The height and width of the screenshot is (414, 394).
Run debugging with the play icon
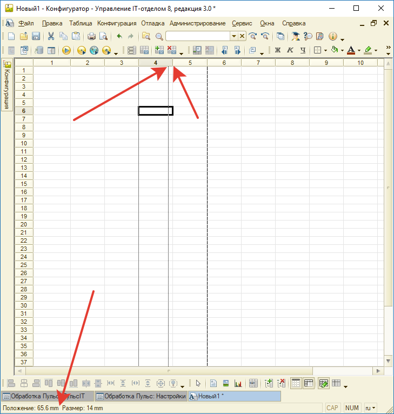pyautogui.click(x=66, y=50)
